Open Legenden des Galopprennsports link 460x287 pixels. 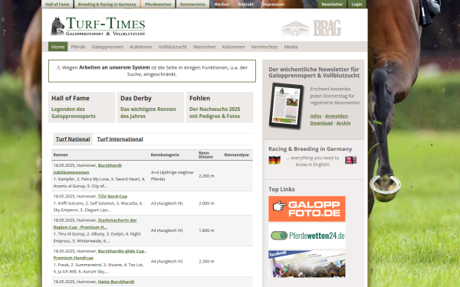(74, 113)
